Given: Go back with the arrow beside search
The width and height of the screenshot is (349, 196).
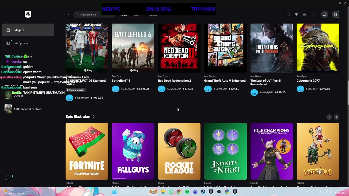Looking at the screenshot, I should [68, 14].
